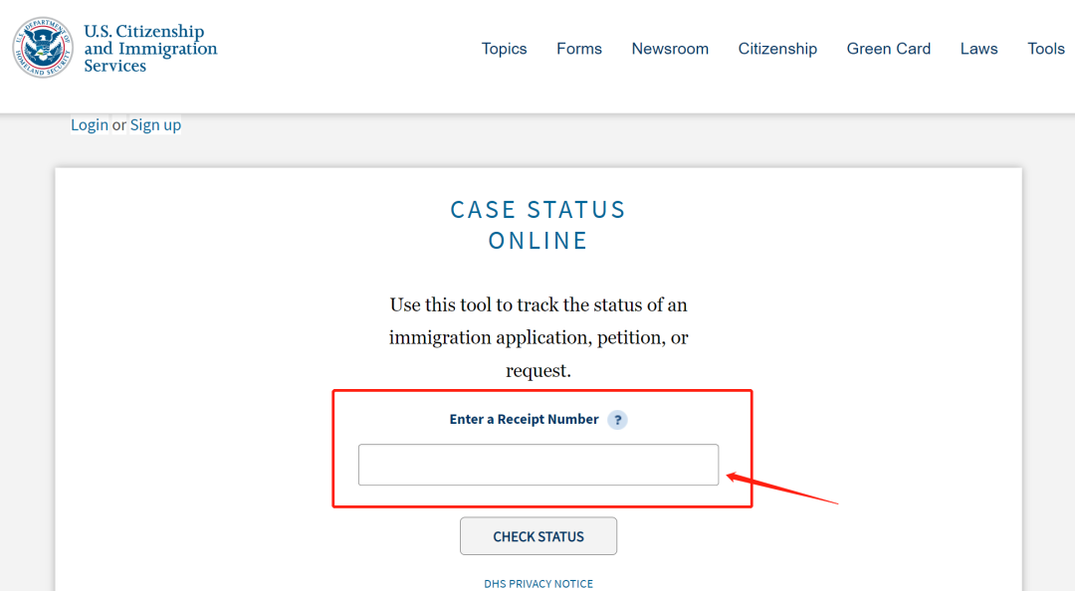Click the CASE STATUS ONLINE heading
Viewport: 1075px width, 591px height.
(537, 225)
